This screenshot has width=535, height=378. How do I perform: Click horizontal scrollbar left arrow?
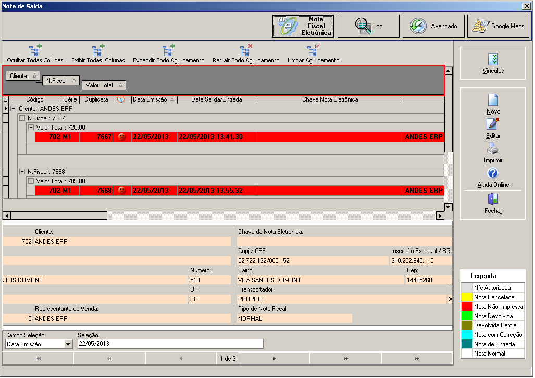[x=7, y=216]
